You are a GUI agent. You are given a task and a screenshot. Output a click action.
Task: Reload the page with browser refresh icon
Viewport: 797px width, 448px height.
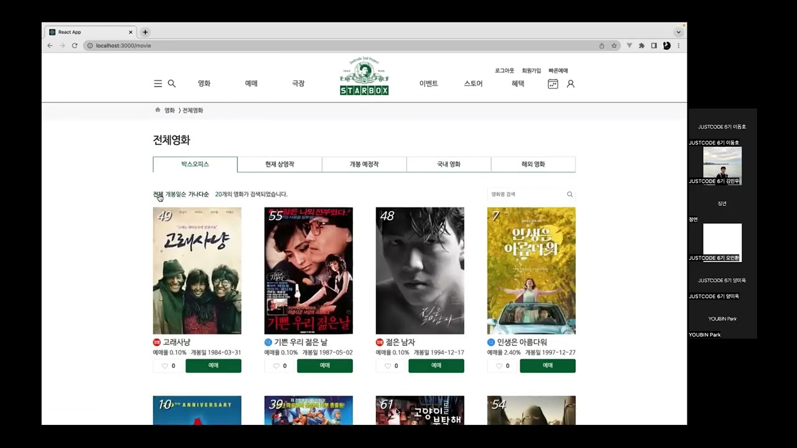point(75,45)
